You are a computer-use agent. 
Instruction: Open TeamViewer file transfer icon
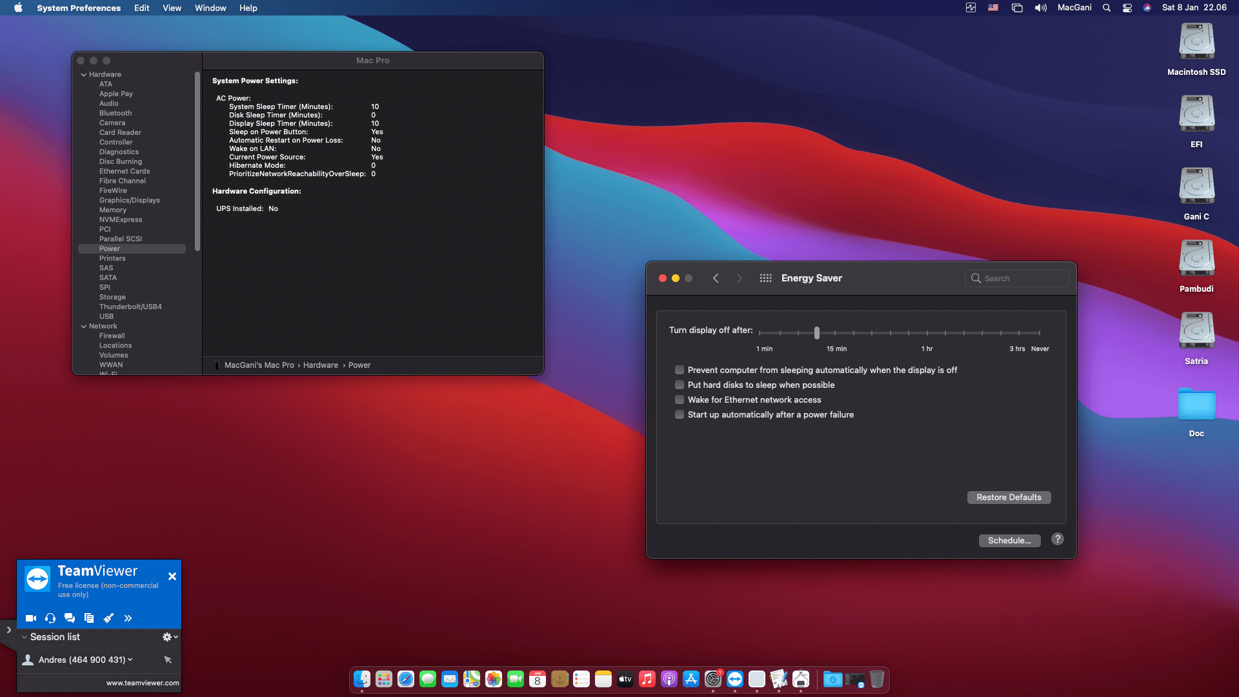pos(88,618)
